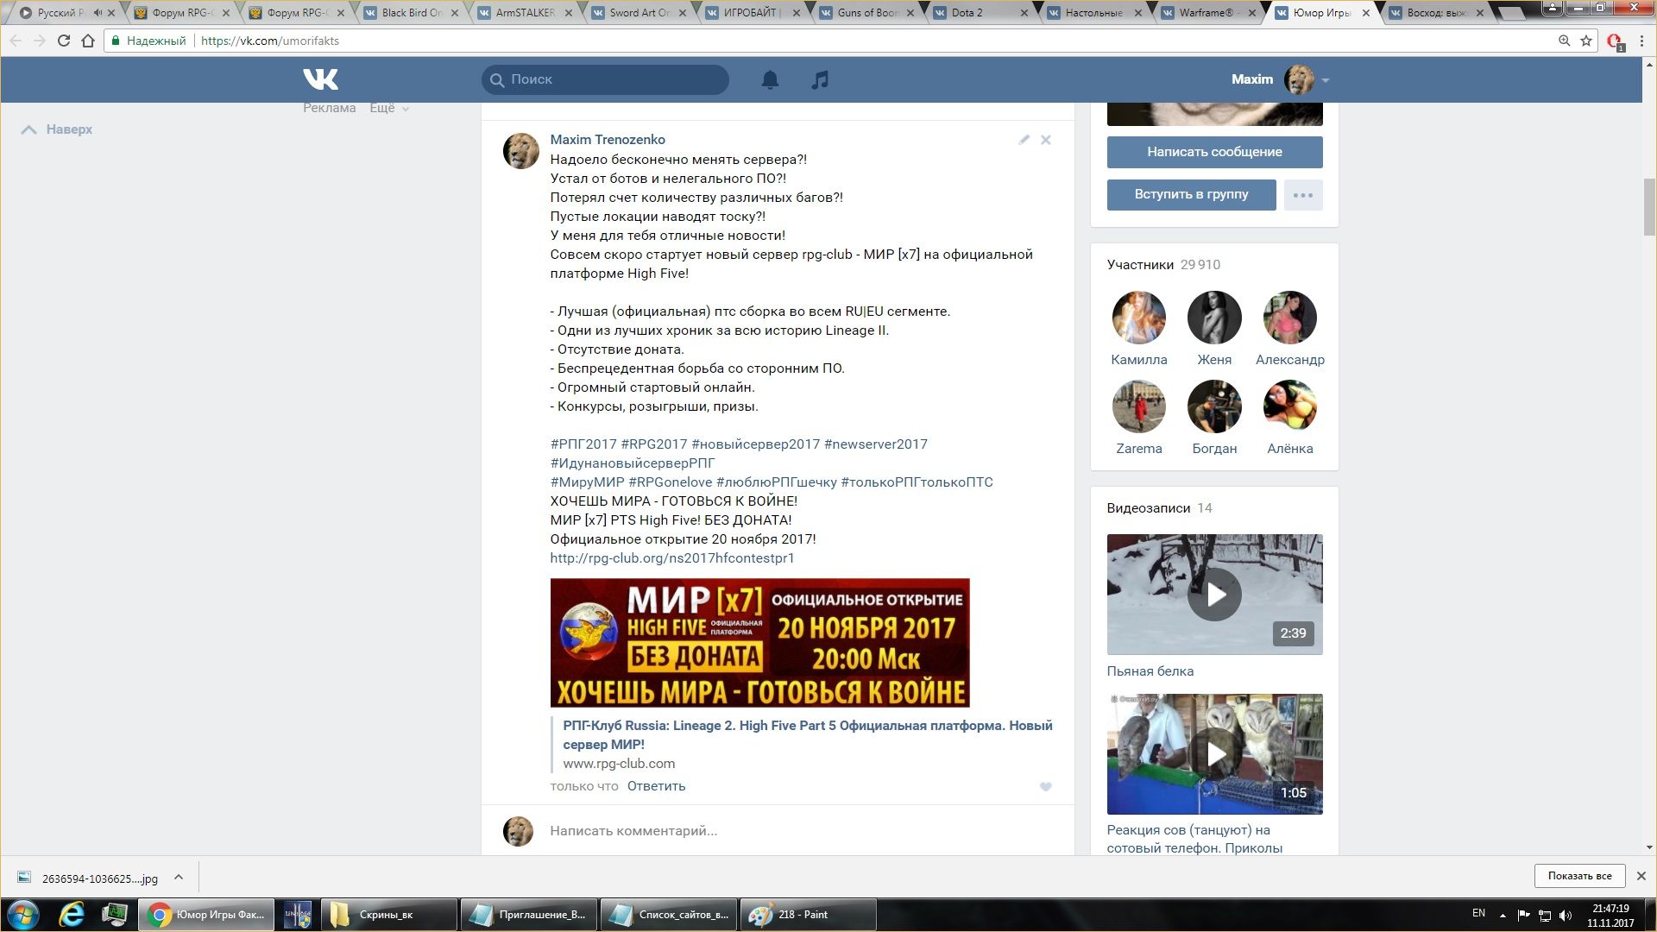Open downloaded jpg file options chevron

[179, 878]
